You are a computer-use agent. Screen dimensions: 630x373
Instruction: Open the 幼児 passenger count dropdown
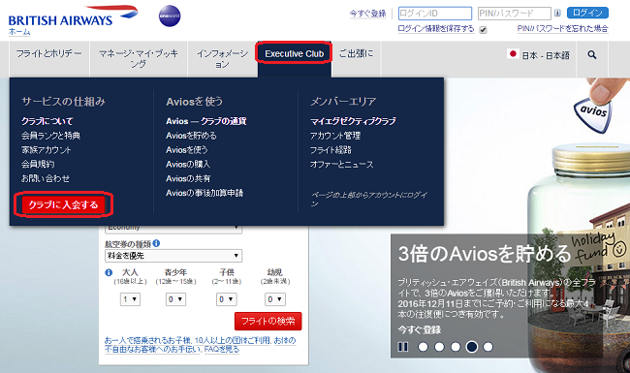tap(275, 299)
